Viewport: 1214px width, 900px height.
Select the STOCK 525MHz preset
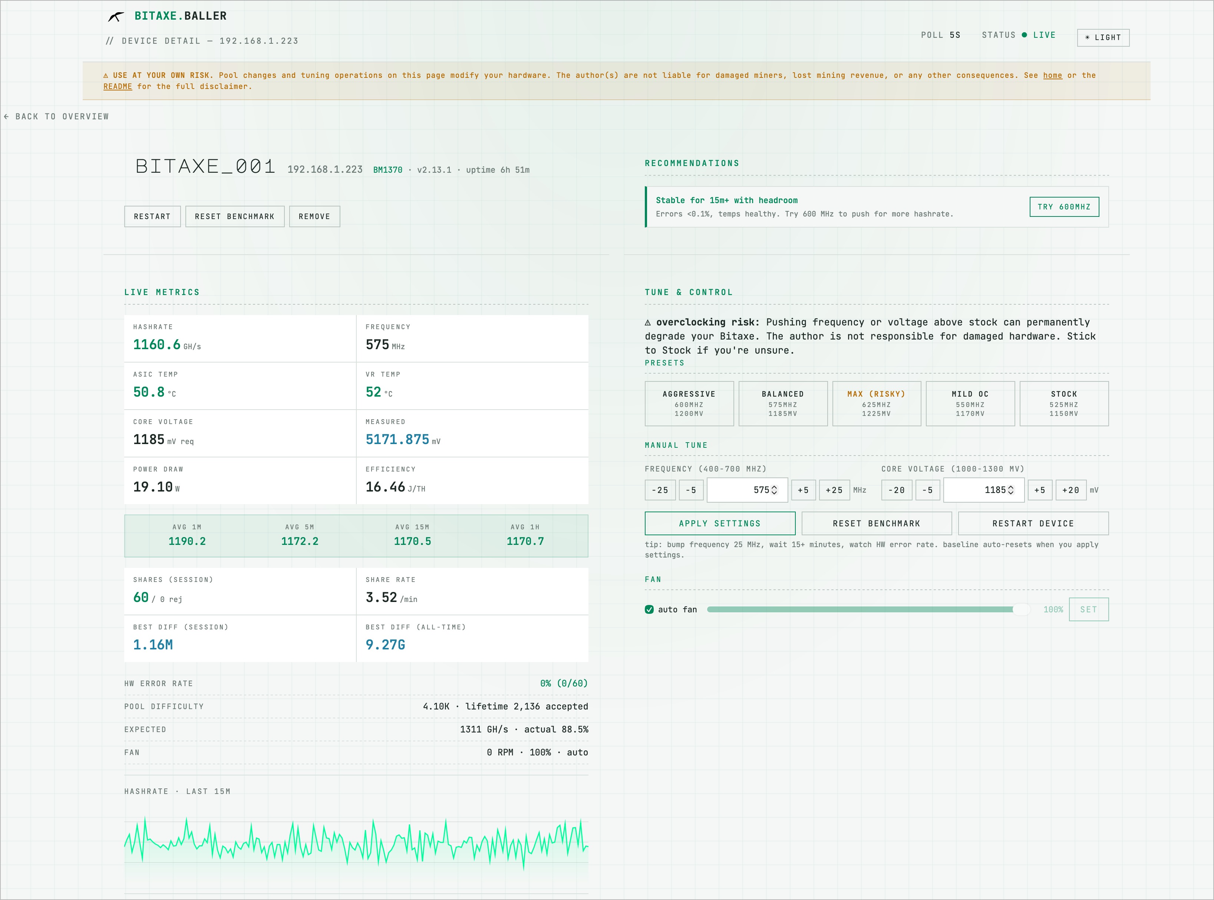coord(1063,404)
